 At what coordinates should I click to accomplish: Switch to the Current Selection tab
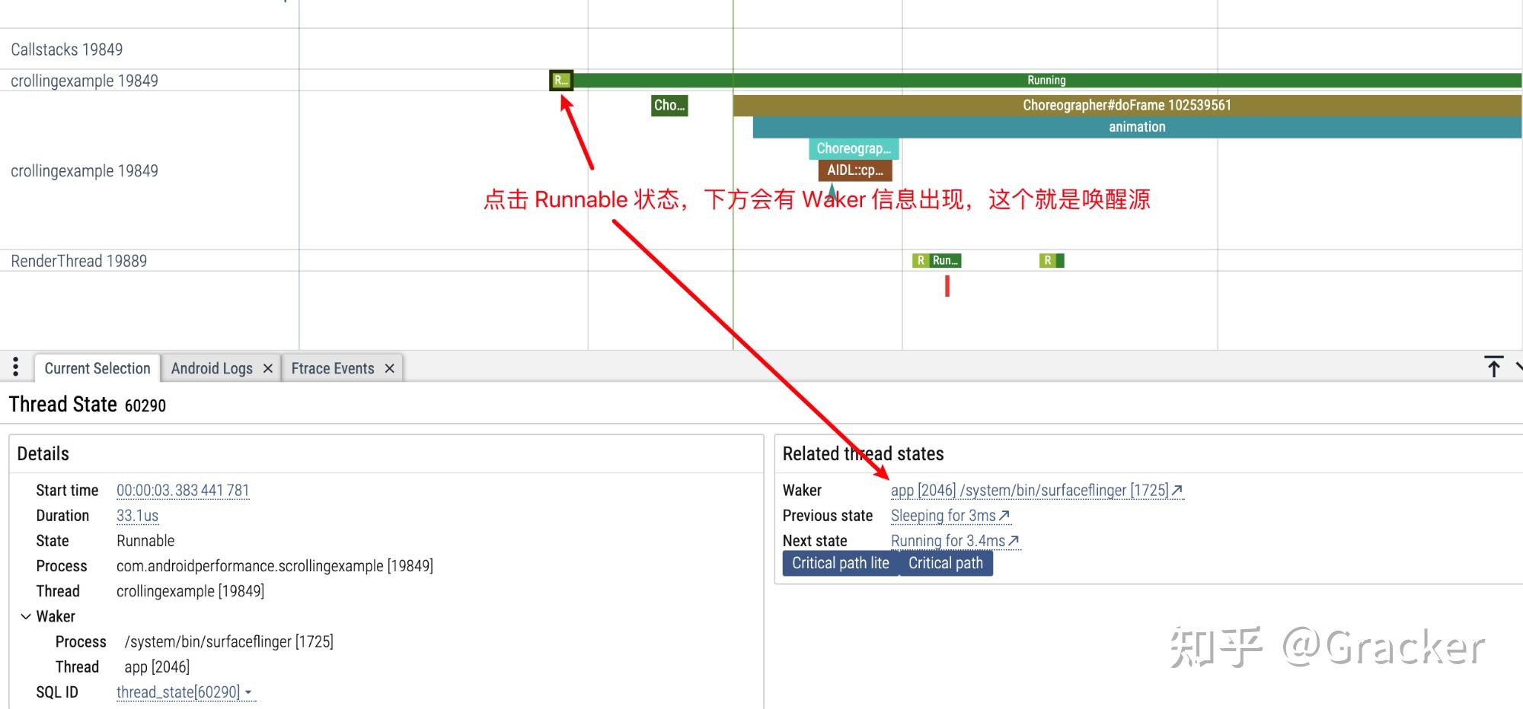coord(97,367)
